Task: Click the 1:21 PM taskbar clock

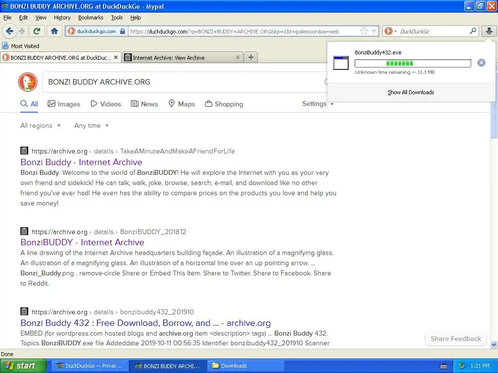Action: coord(480,366)
